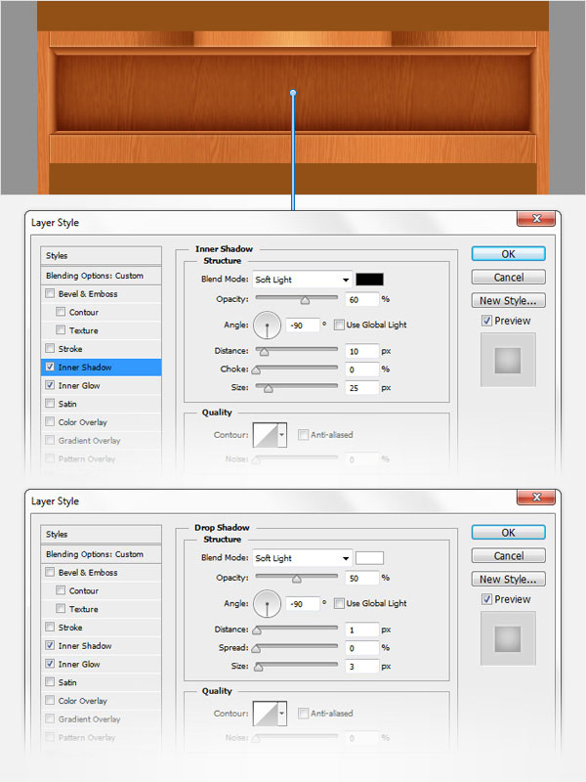
Task: Click Inner Shadow Distance slider handle
Action: tap(264, 352)
